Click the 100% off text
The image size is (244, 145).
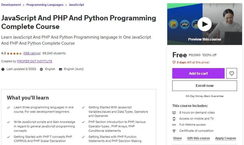(x=209, y=55)
